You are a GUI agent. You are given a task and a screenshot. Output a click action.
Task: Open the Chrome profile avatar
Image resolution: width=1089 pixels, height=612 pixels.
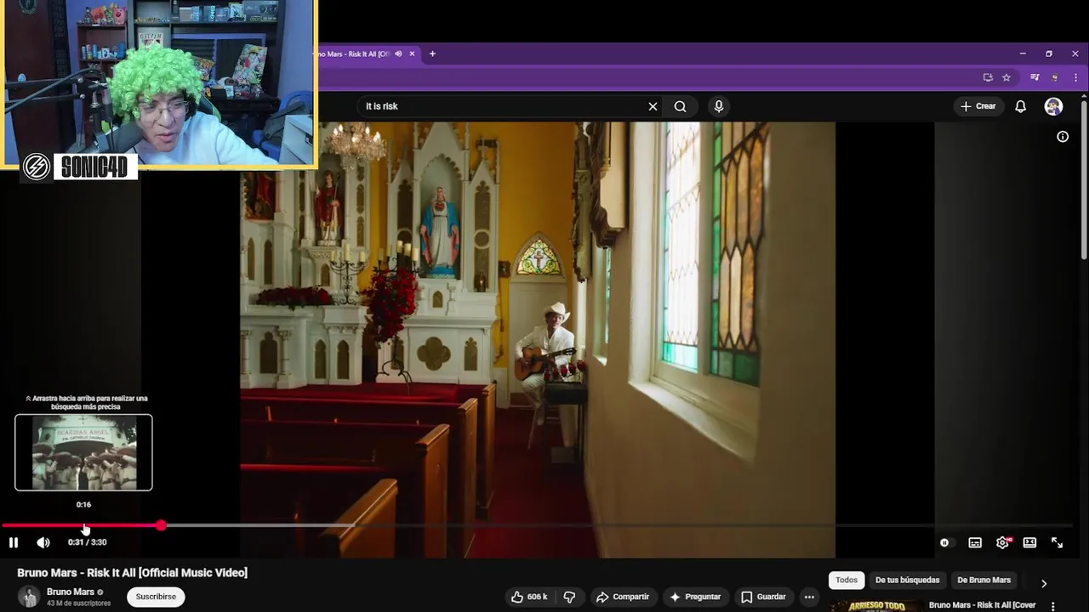[x=1055, y=77]
